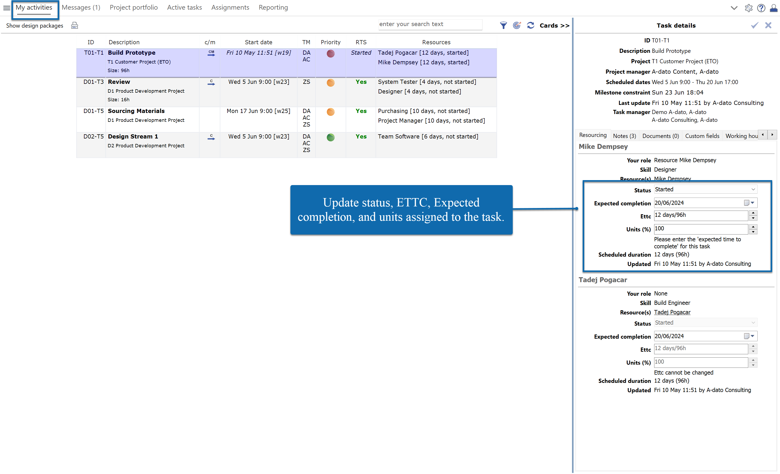
Task: Open Tadej Pogacar resource link
Action: pos(672,312)
